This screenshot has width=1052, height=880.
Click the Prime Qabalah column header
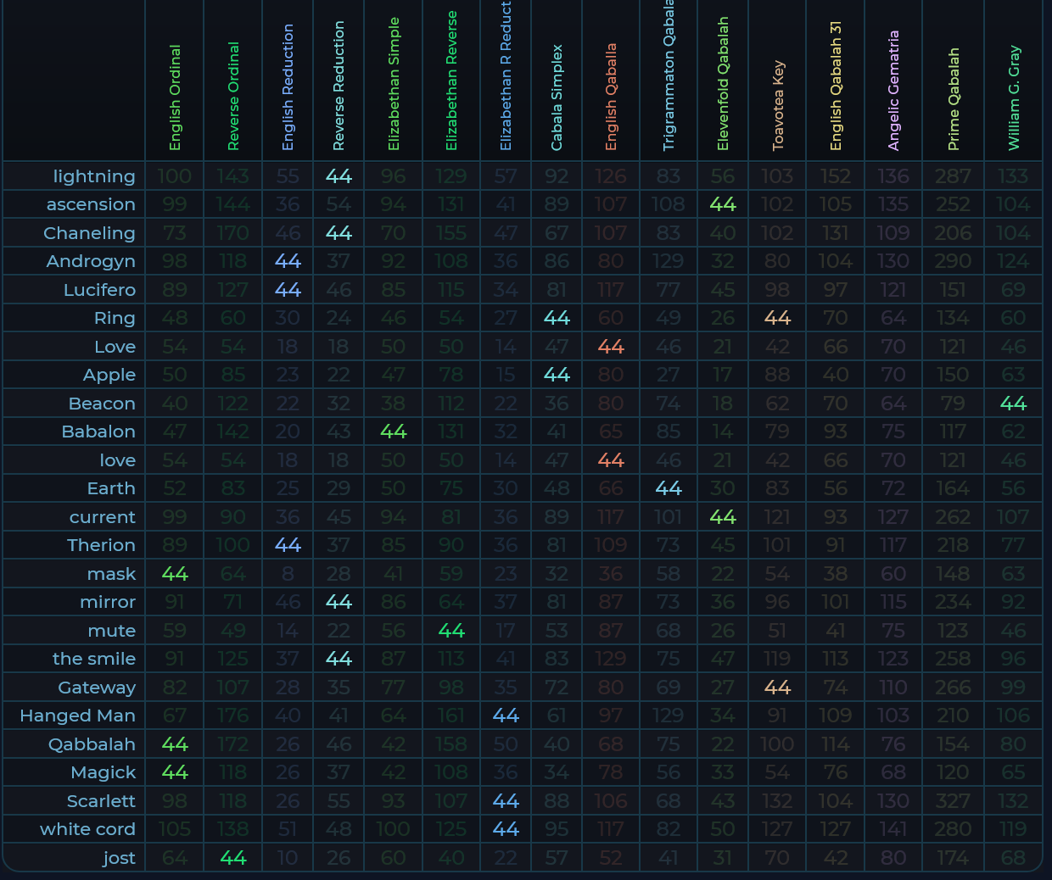click(x=954, y=99)
